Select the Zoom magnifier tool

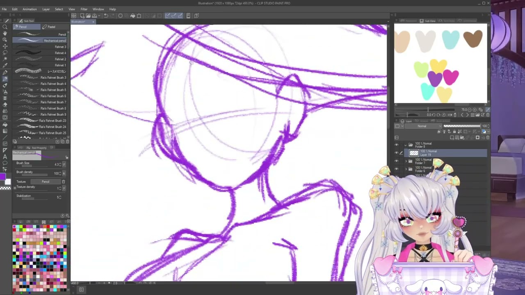[x=5, y=27]
